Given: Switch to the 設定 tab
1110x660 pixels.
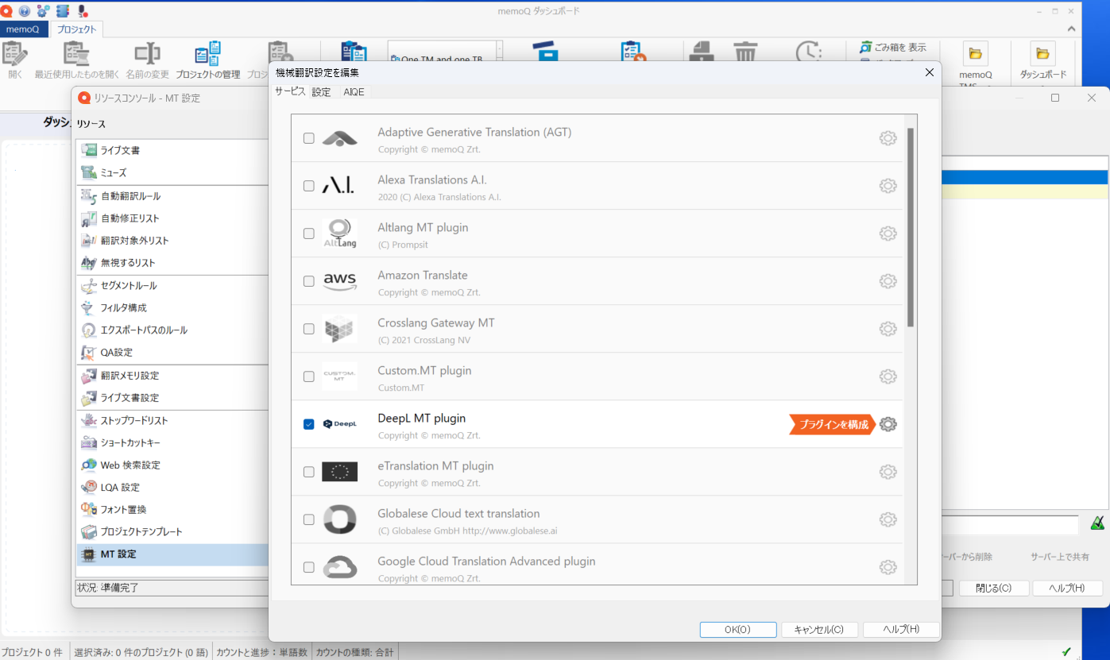Looking at the screenshot, I should click(321, 92).
